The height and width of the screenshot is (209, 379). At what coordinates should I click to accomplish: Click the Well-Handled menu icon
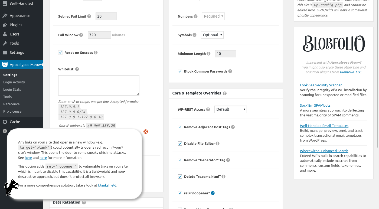point(5,4)
